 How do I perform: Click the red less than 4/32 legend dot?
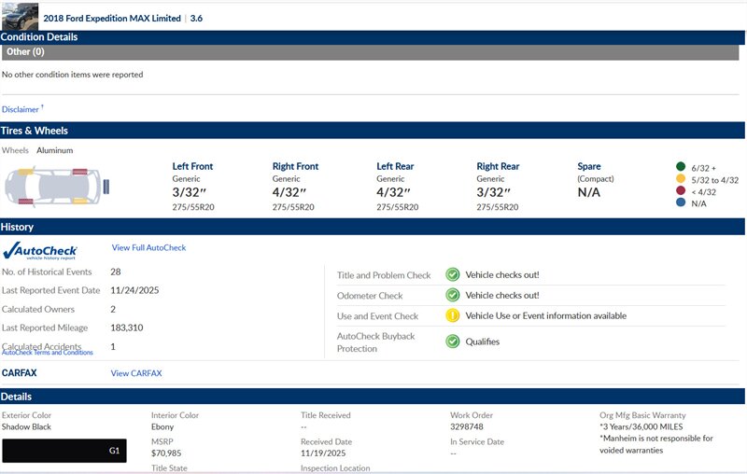pos(681,191)
